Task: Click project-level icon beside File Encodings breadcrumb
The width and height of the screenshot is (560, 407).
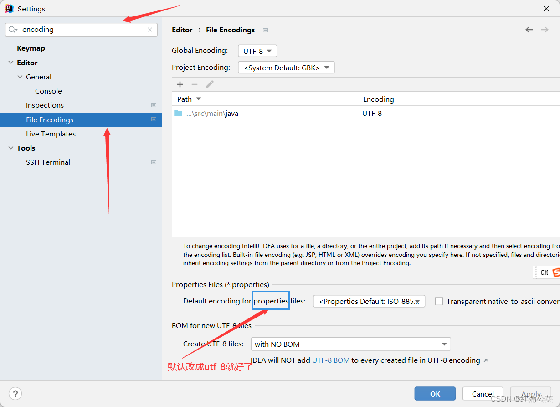Action: point(265,30)
